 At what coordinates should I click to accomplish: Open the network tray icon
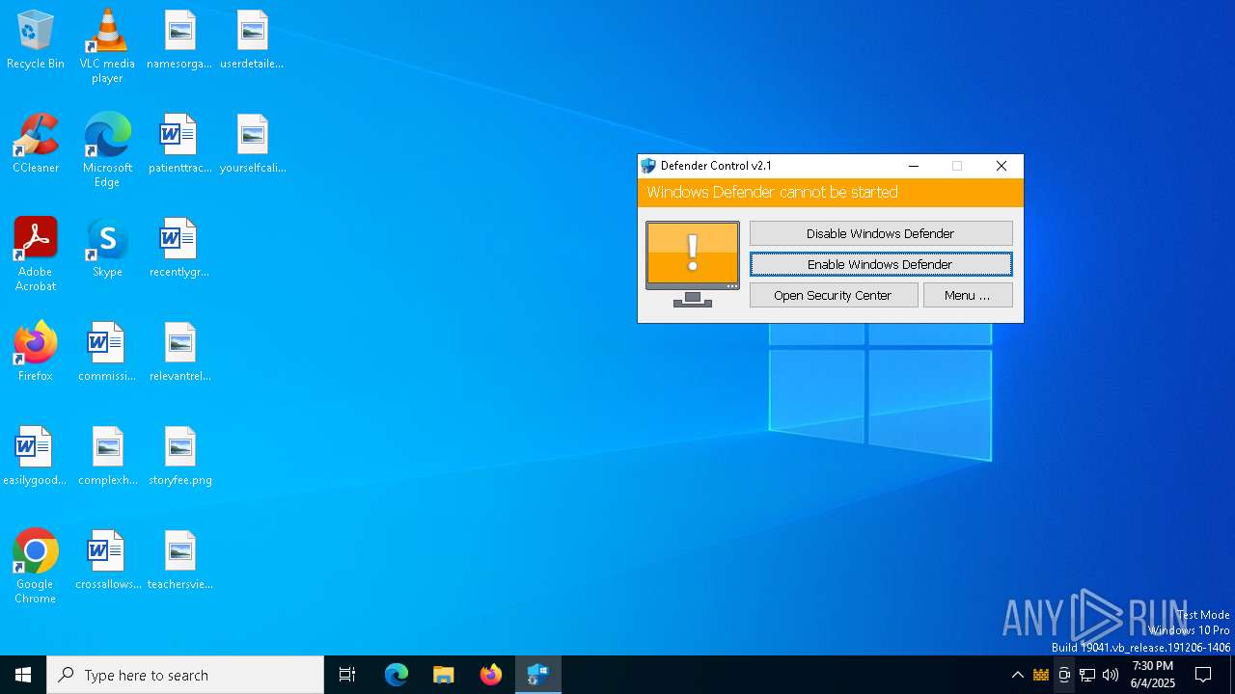pos(1087,675)
